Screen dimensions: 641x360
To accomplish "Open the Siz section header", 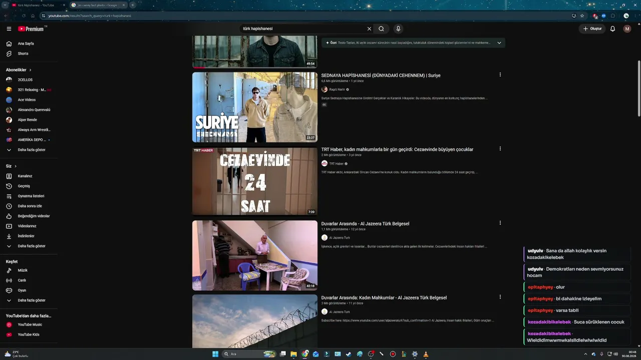I will (x=12, y=166).
